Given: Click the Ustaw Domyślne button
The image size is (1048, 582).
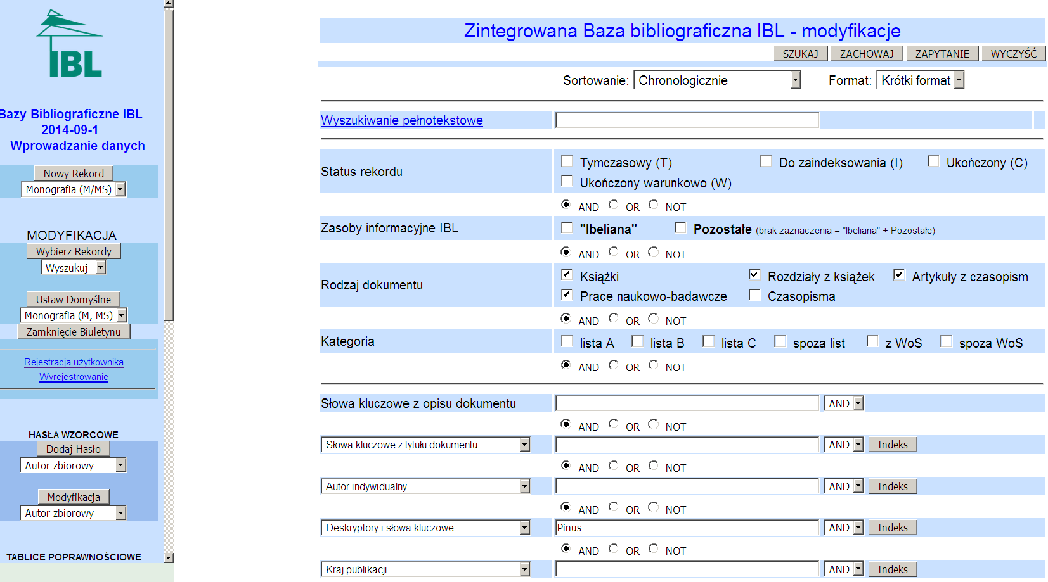Looking at the screenshot, I should tap(74, 300).
